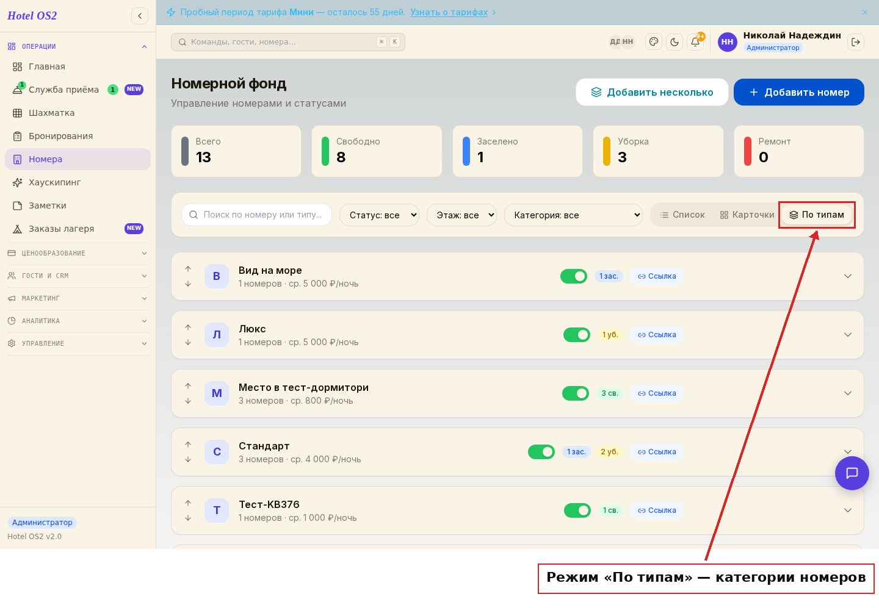
Task: Click the С letter badge icon
Action: coord(217,452)
